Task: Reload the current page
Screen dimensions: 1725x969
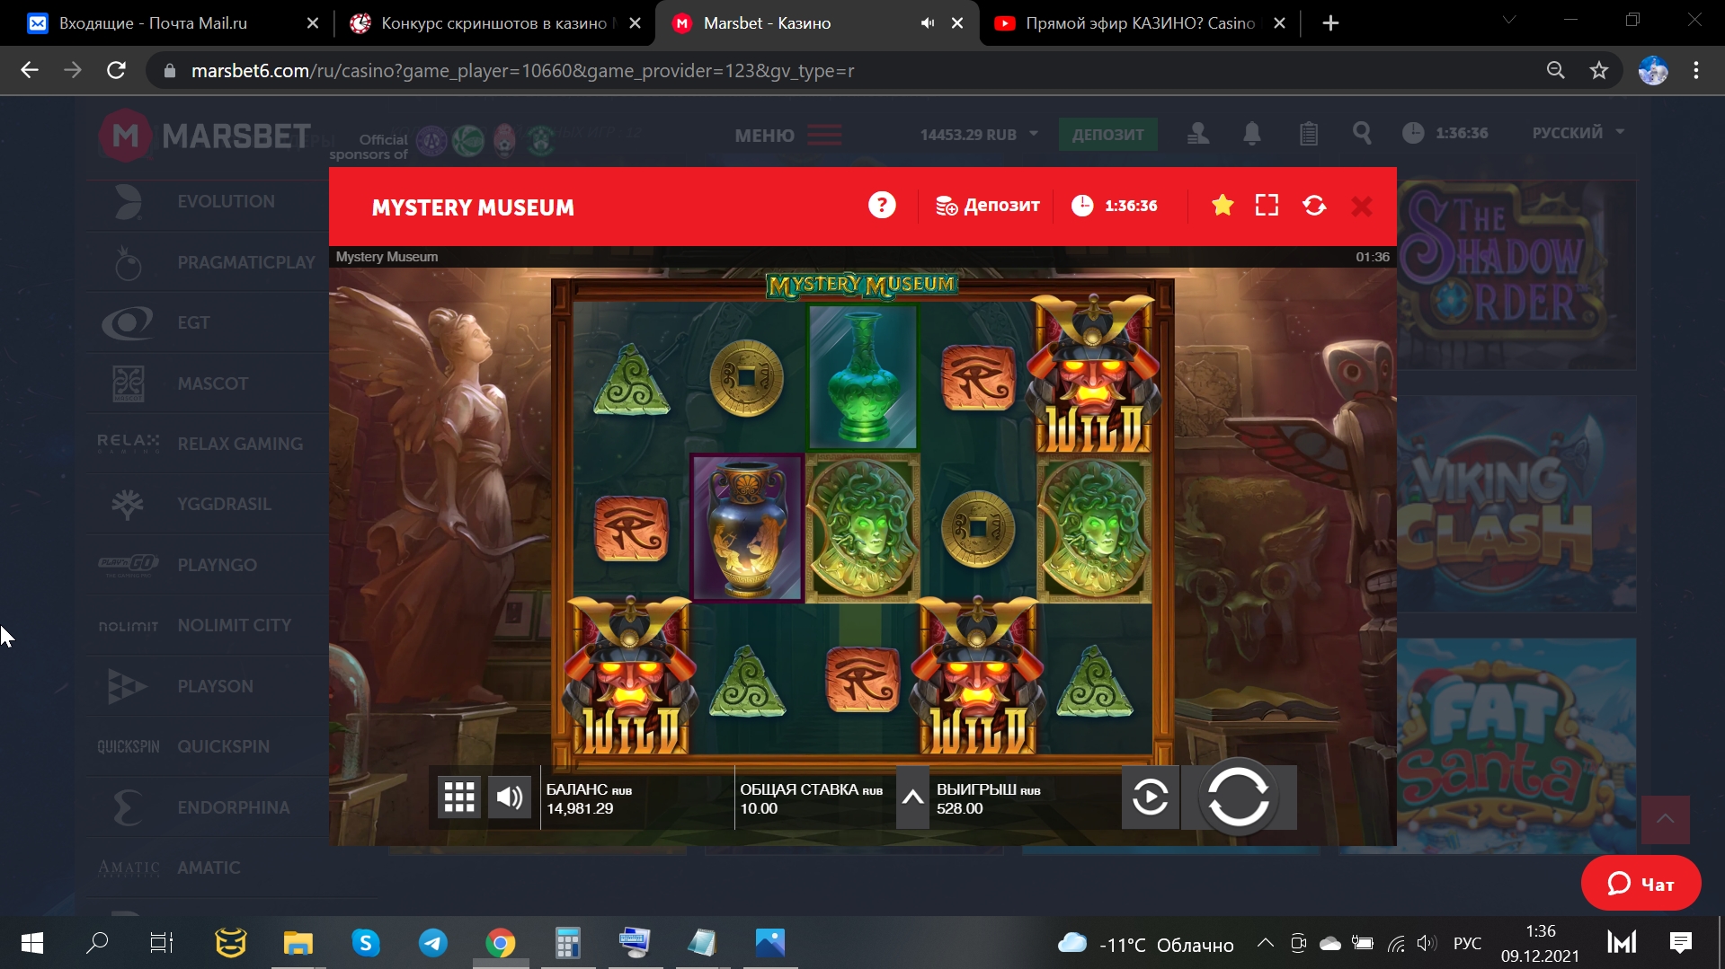Action: point(116,70)
